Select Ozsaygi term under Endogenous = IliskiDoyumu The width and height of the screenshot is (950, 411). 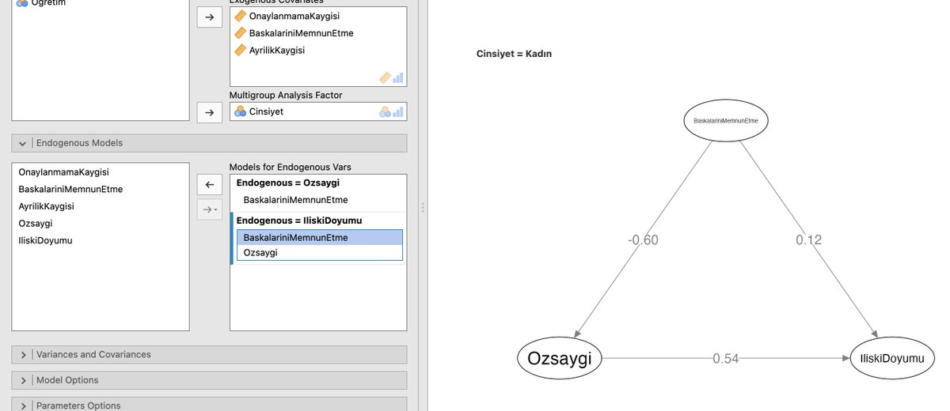pyautogui.click(x=320, y=252)
